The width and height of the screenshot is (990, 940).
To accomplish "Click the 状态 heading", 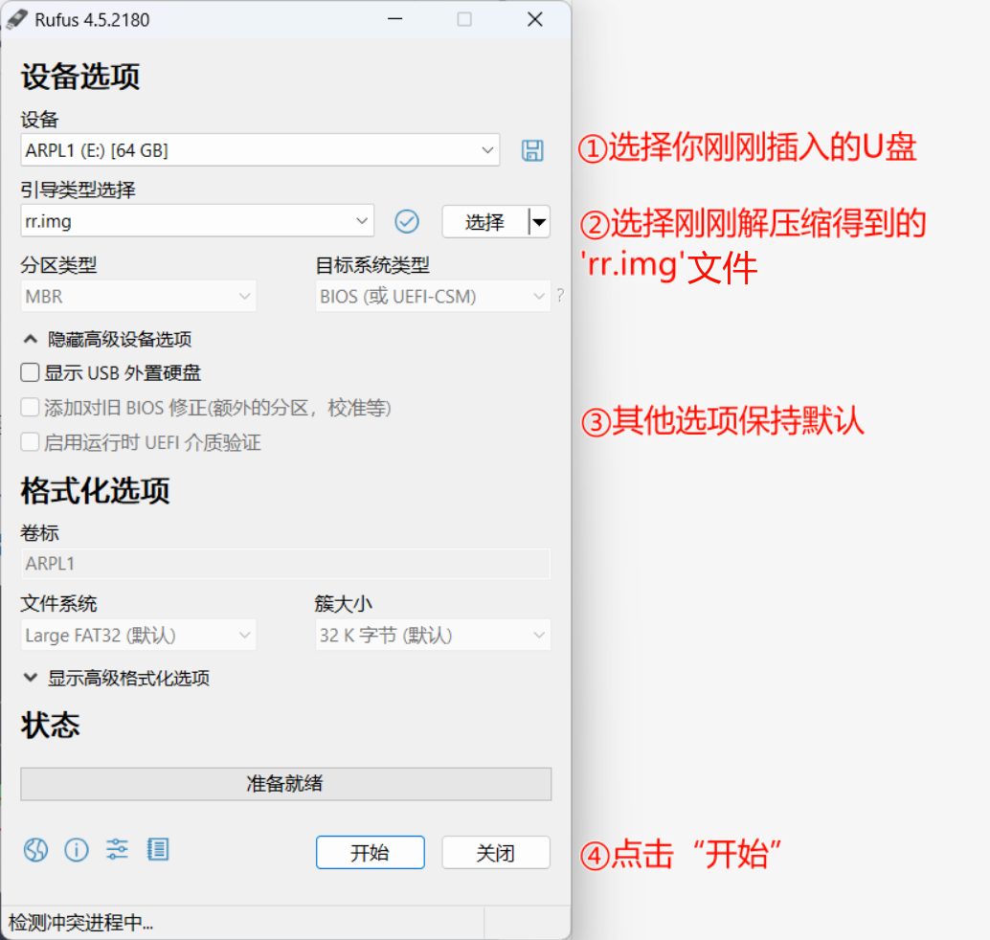I will (x=51, y=725).
